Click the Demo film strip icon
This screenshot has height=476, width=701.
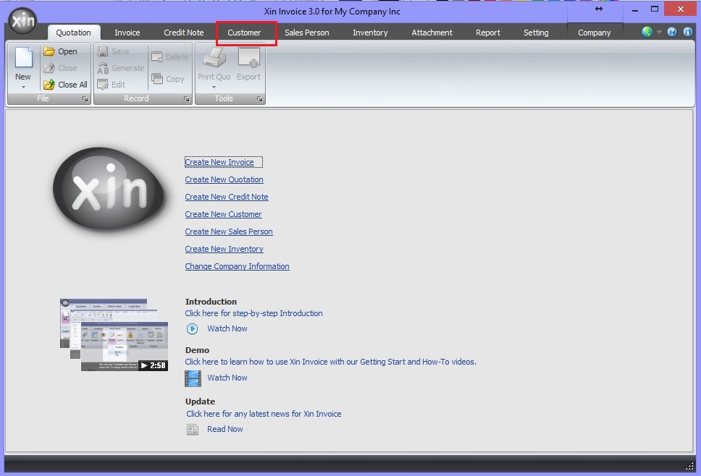pos(193,378)
